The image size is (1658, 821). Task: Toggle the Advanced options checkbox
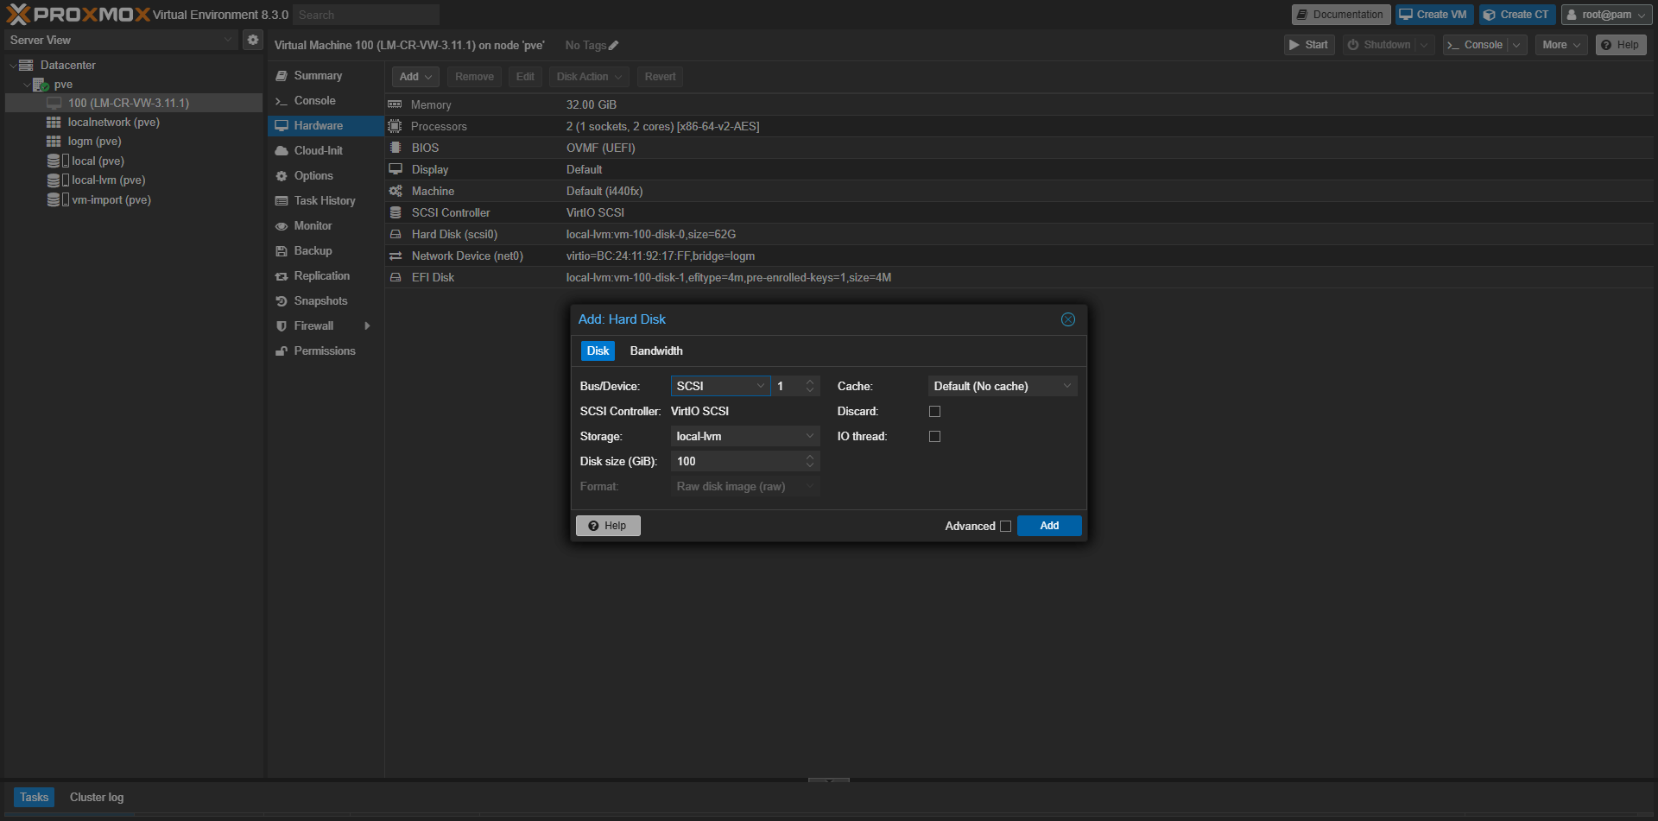1005,527
